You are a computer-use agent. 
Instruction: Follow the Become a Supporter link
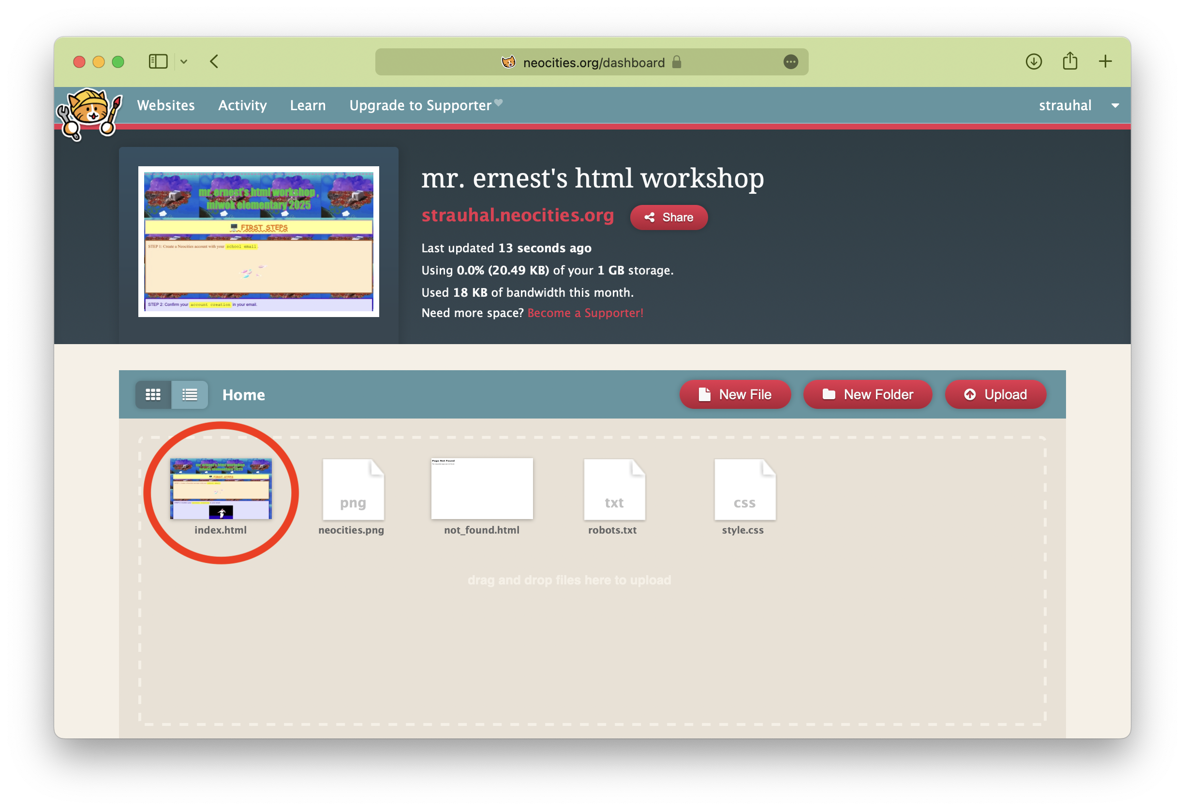coord(585,313)
